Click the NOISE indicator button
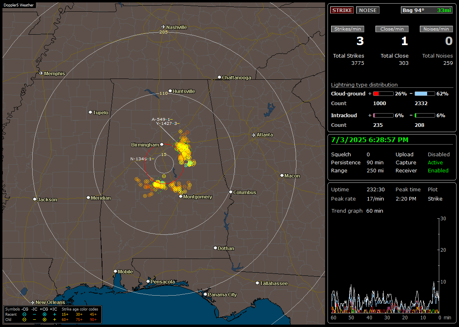This screenshot has width=459, height=327. [x=368, y=10]
